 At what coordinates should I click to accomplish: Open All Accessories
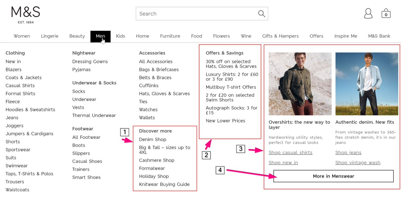click(156, 62)
